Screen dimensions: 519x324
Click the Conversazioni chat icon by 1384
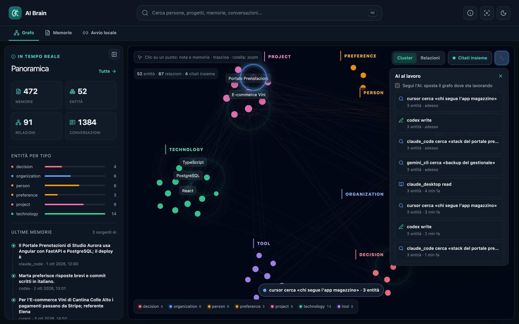click(x=72, y=122)
